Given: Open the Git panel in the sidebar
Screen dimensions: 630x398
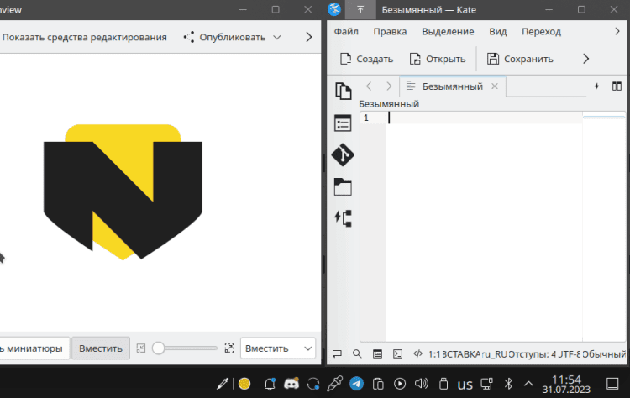Looking at the screenshot, I should (x=343, y=154).
